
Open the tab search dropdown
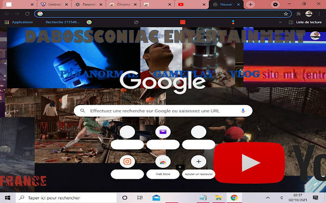[275, 5]
